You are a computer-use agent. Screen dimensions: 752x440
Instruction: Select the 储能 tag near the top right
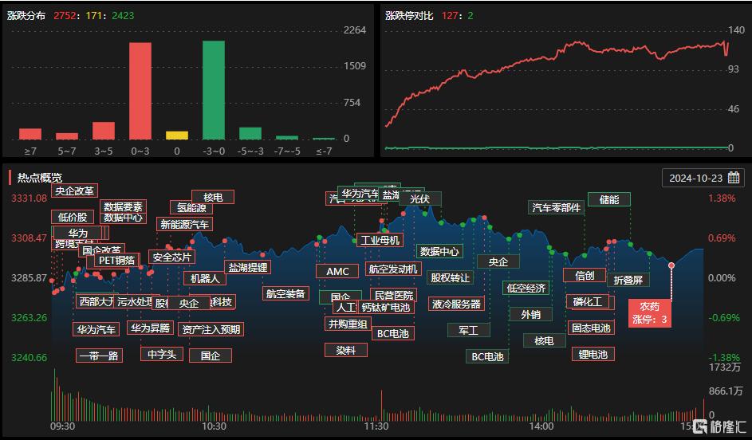(x=608, y=199)
